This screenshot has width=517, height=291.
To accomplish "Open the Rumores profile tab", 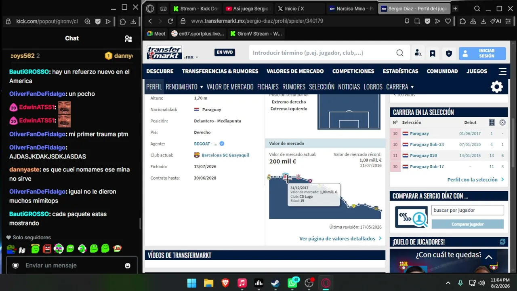I will (x=294, y=86).
